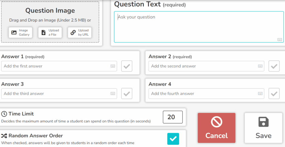Mark Answer 3 as correct

point(127,94)
